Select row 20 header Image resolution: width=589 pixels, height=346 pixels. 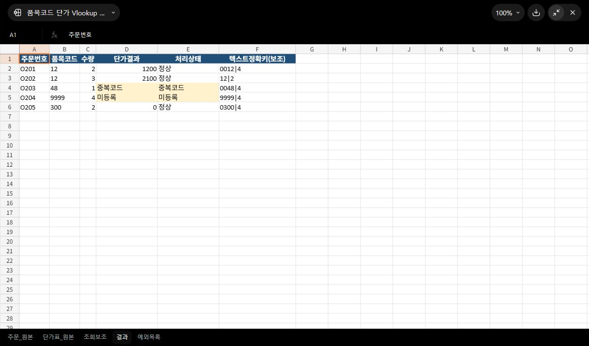[10, 242]
